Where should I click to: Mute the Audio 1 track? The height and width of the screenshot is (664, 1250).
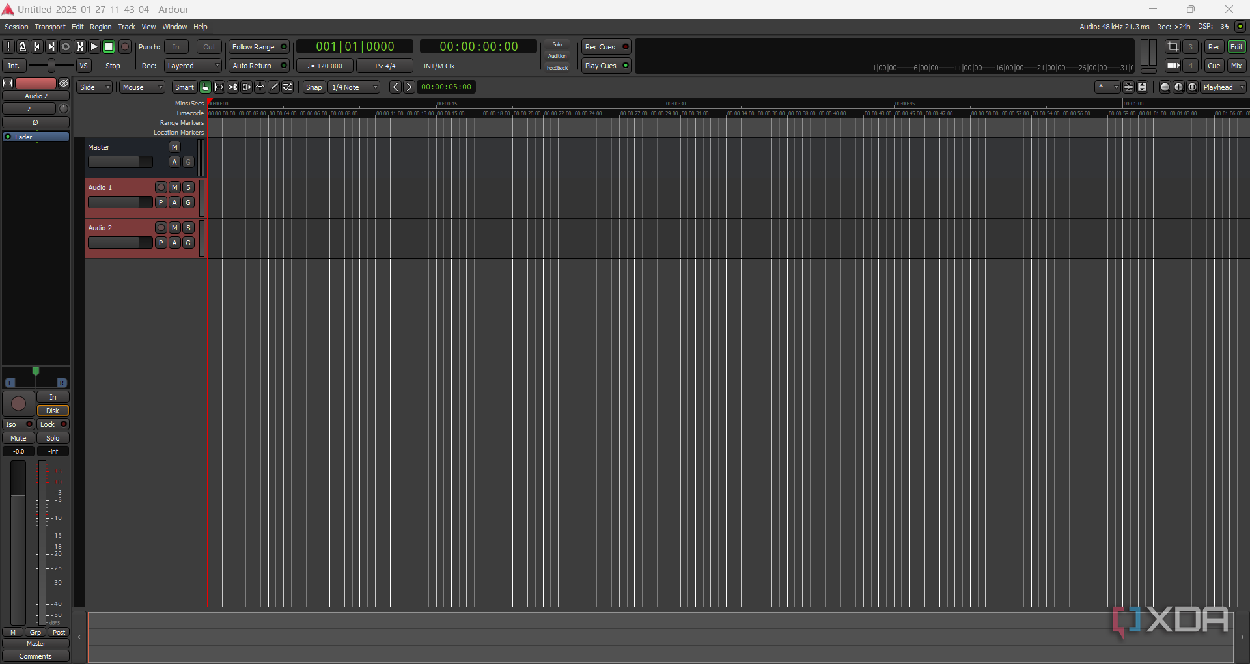(174, 187)
